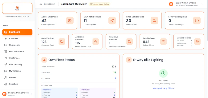
Task: Click the Not in Use row in Vehicle Status
Action: 184,41
